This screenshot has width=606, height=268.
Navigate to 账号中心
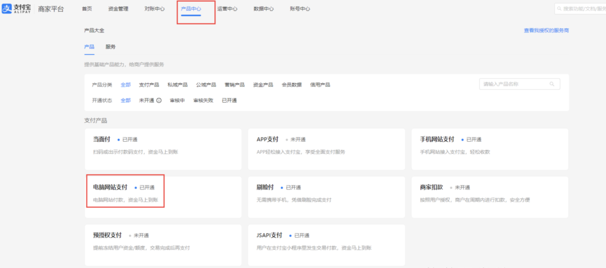(x=300, y=9)
